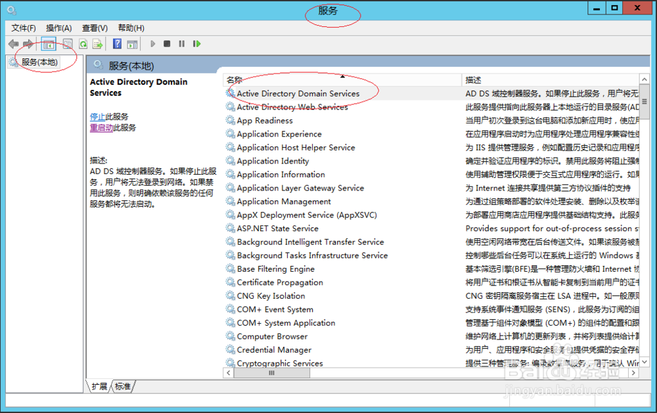This screenshot has width=657, height=413.
Task: Open the 操作(A) menu
Action: click(58, 28)
